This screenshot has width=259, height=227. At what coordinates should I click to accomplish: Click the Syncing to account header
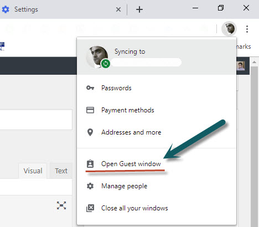[x=157, y=56]
